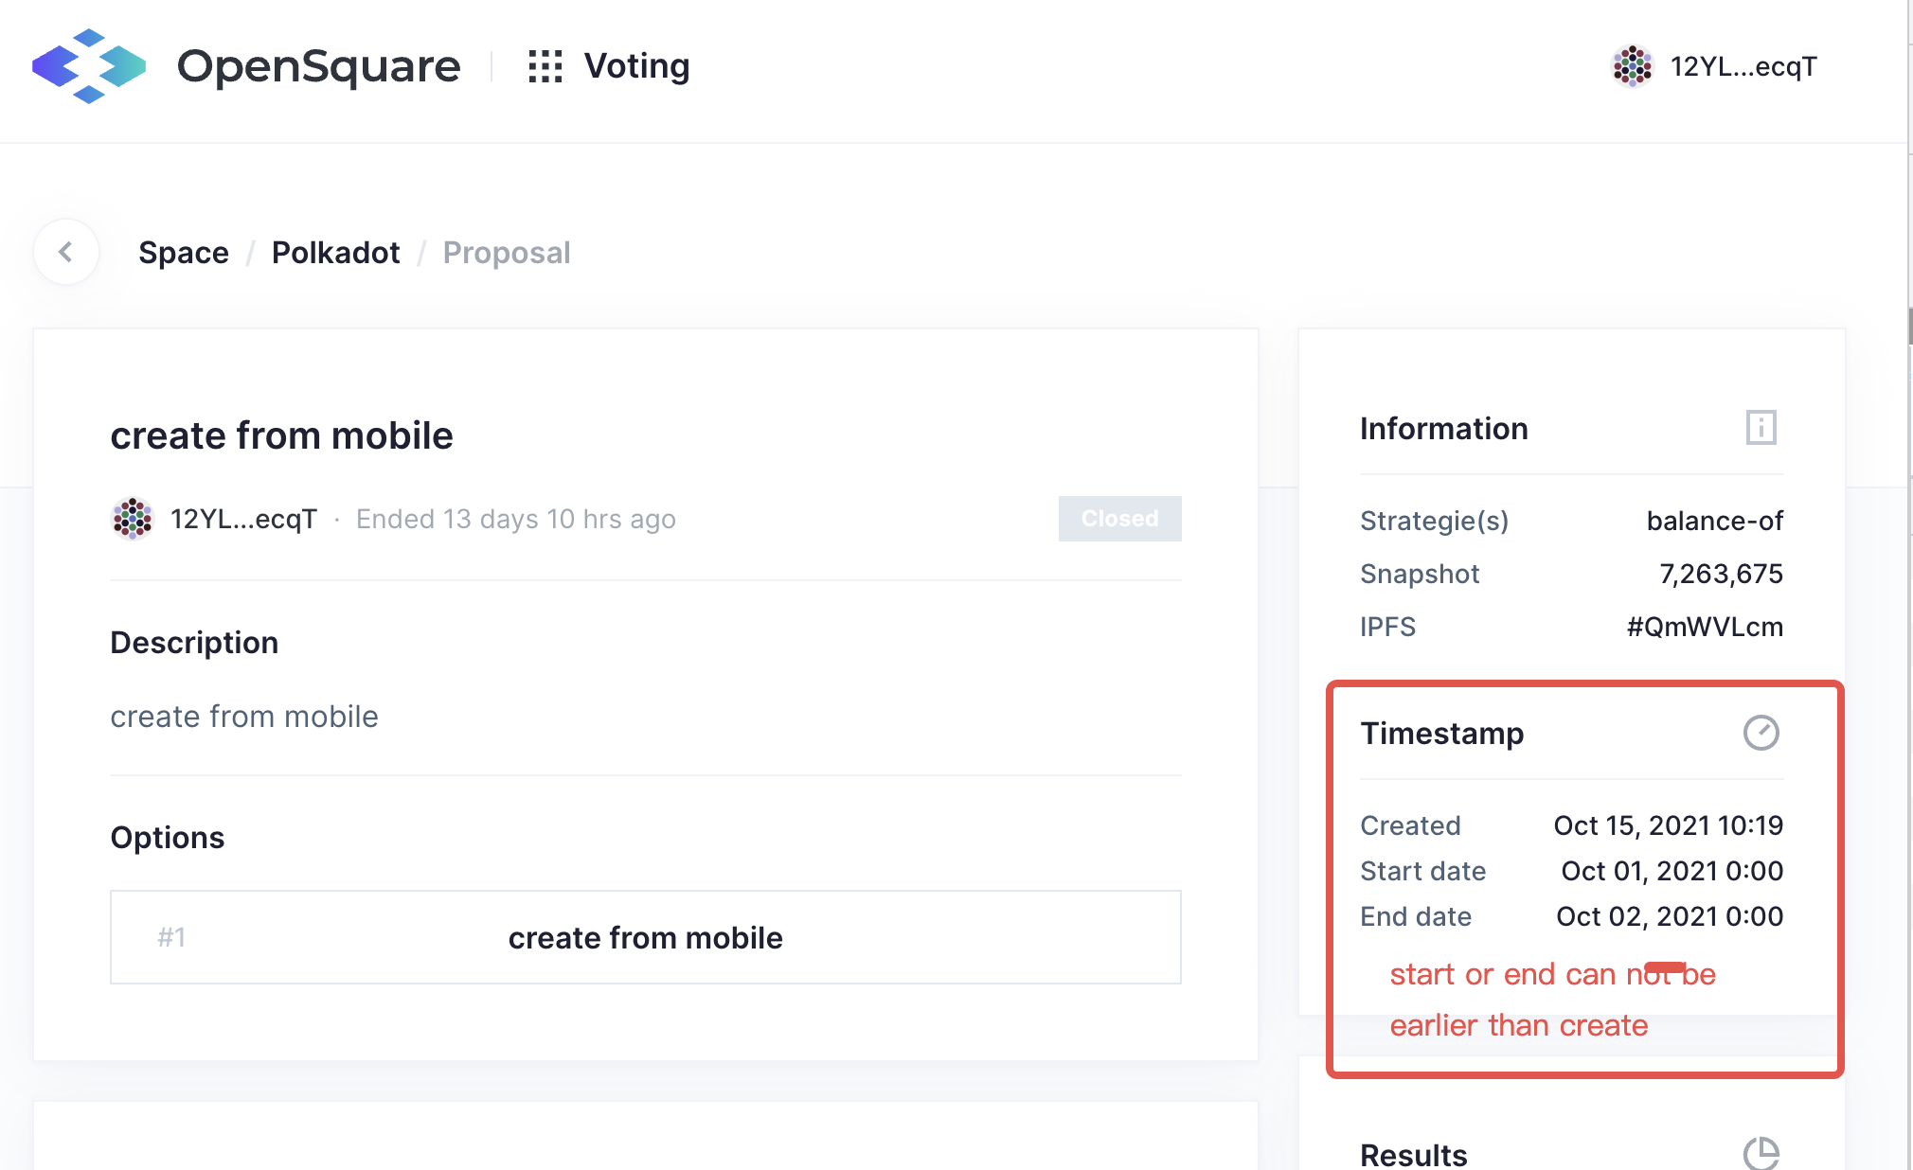Click the OpenSquare logo icon
The image size is (1913, 1170).
coord(88,66)
